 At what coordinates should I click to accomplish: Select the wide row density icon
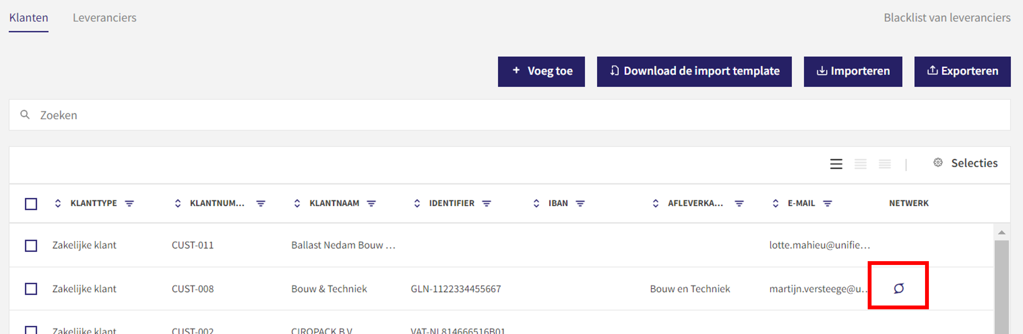836,164
